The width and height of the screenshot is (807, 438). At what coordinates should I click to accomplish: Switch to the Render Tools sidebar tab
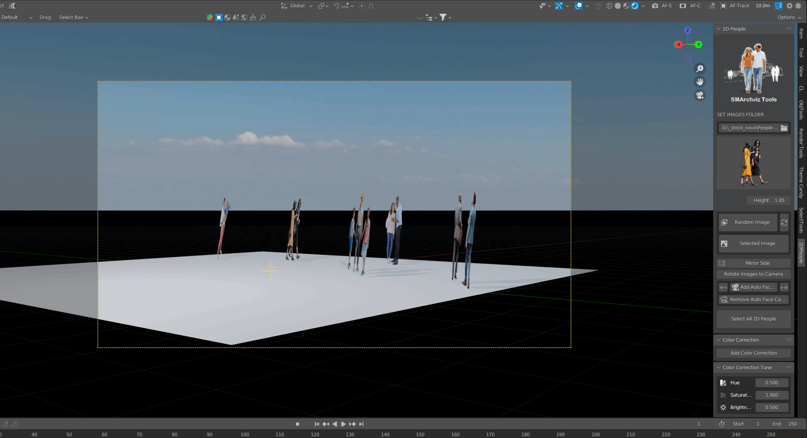pos(801,143)
